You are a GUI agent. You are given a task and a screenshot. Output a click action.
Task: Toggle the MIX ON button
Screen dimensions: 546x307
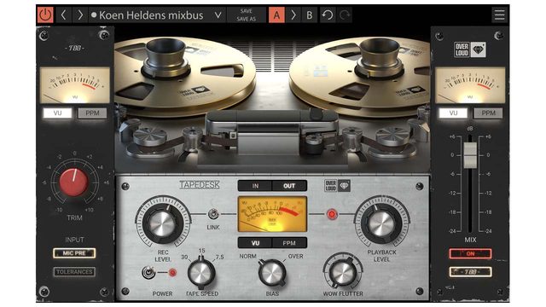470,254
